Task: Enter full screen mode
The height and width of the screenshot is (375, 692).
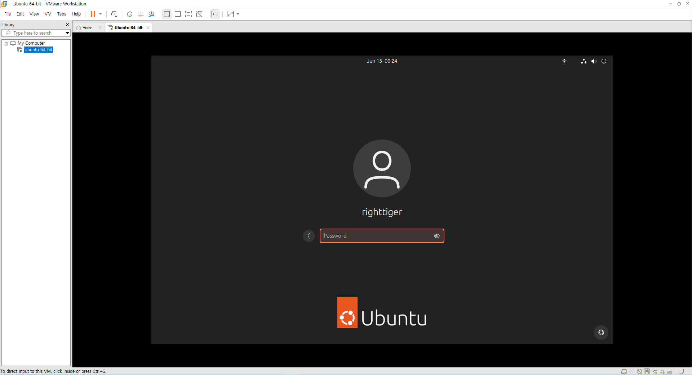Action: click(188, 14)
